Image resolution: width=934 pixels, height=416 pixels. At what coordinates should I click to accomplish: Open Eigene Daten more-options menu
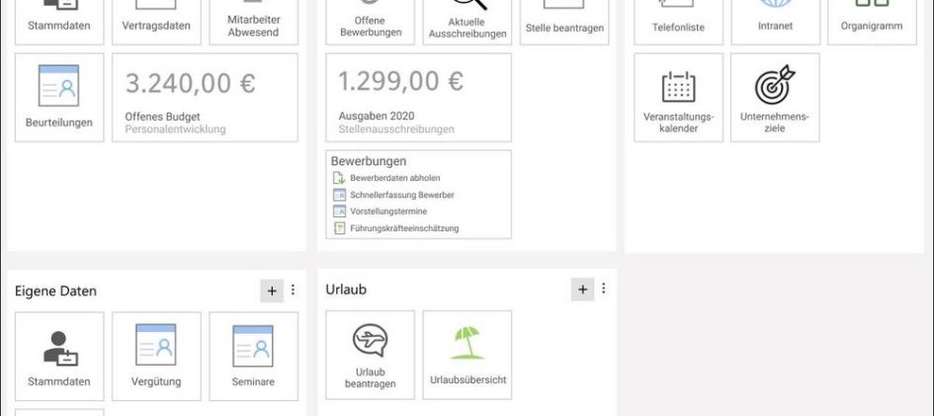(x=293, y=290)
